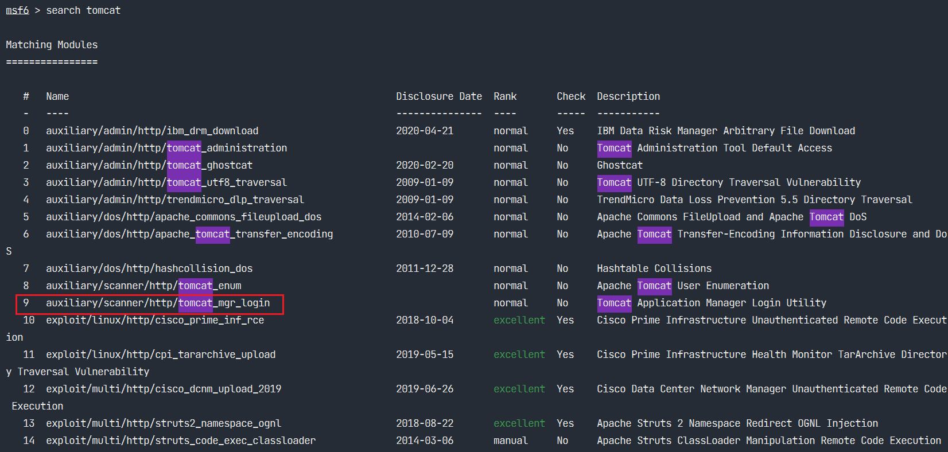Click 'excellent' rank in cisco_prime_inf_rce row
The height and width of the screenshot is (452, 948).
coord(519,320)
